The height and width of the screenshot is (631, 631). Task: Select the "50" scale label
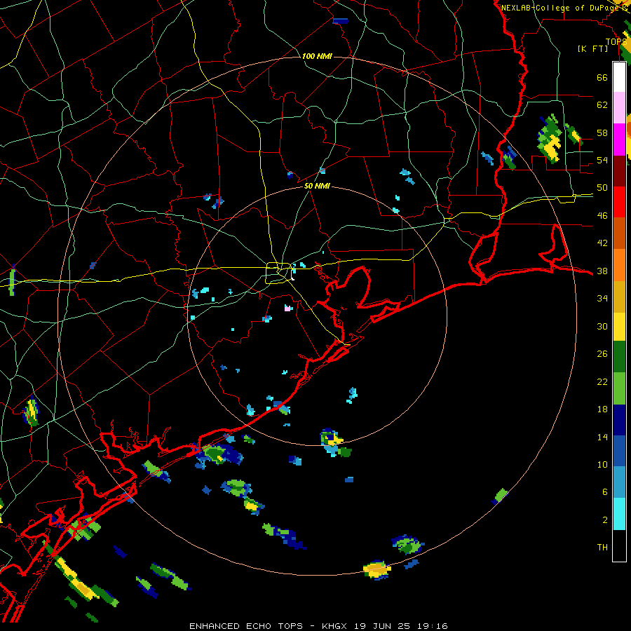(602, 188)
